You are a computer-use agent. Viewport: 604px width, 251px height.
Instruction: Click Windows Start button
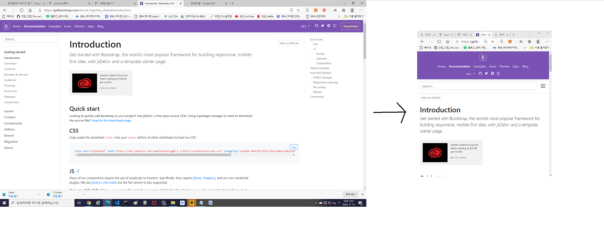point(4,203)
